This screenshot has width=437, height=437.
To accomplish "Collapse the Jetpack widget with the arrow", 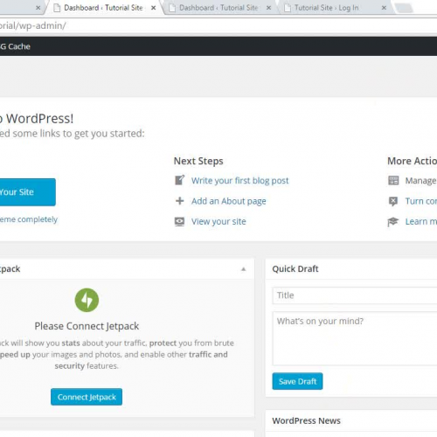I will [244, 269].
